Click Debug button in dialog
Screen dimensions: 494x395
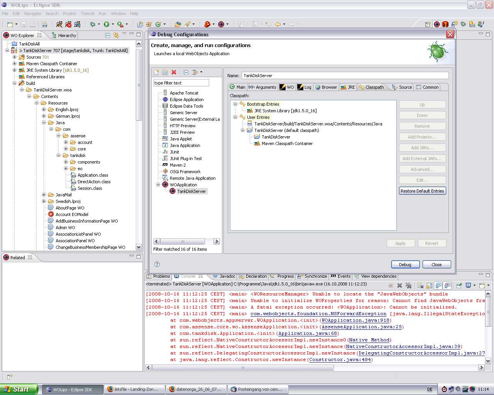tap(405, 265)
